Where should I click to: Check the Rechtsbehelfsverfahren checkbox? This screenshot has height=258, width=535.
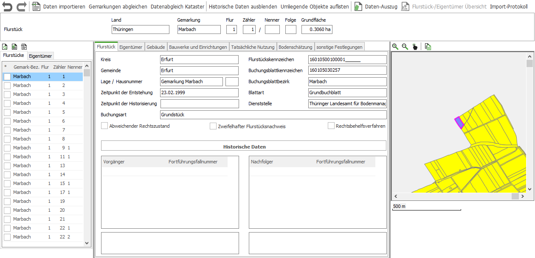331,126
